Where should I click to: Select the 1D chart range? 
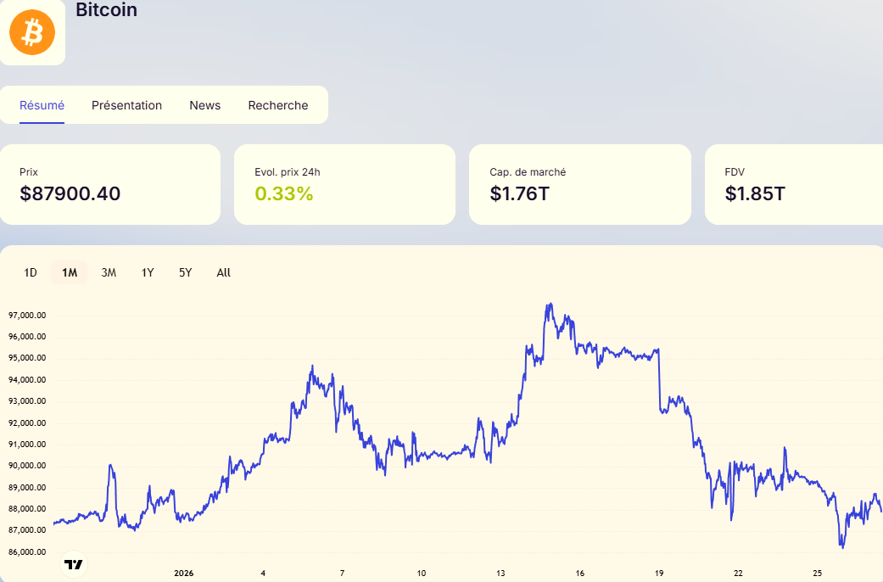pyautogui.click(x=31, y=272)
